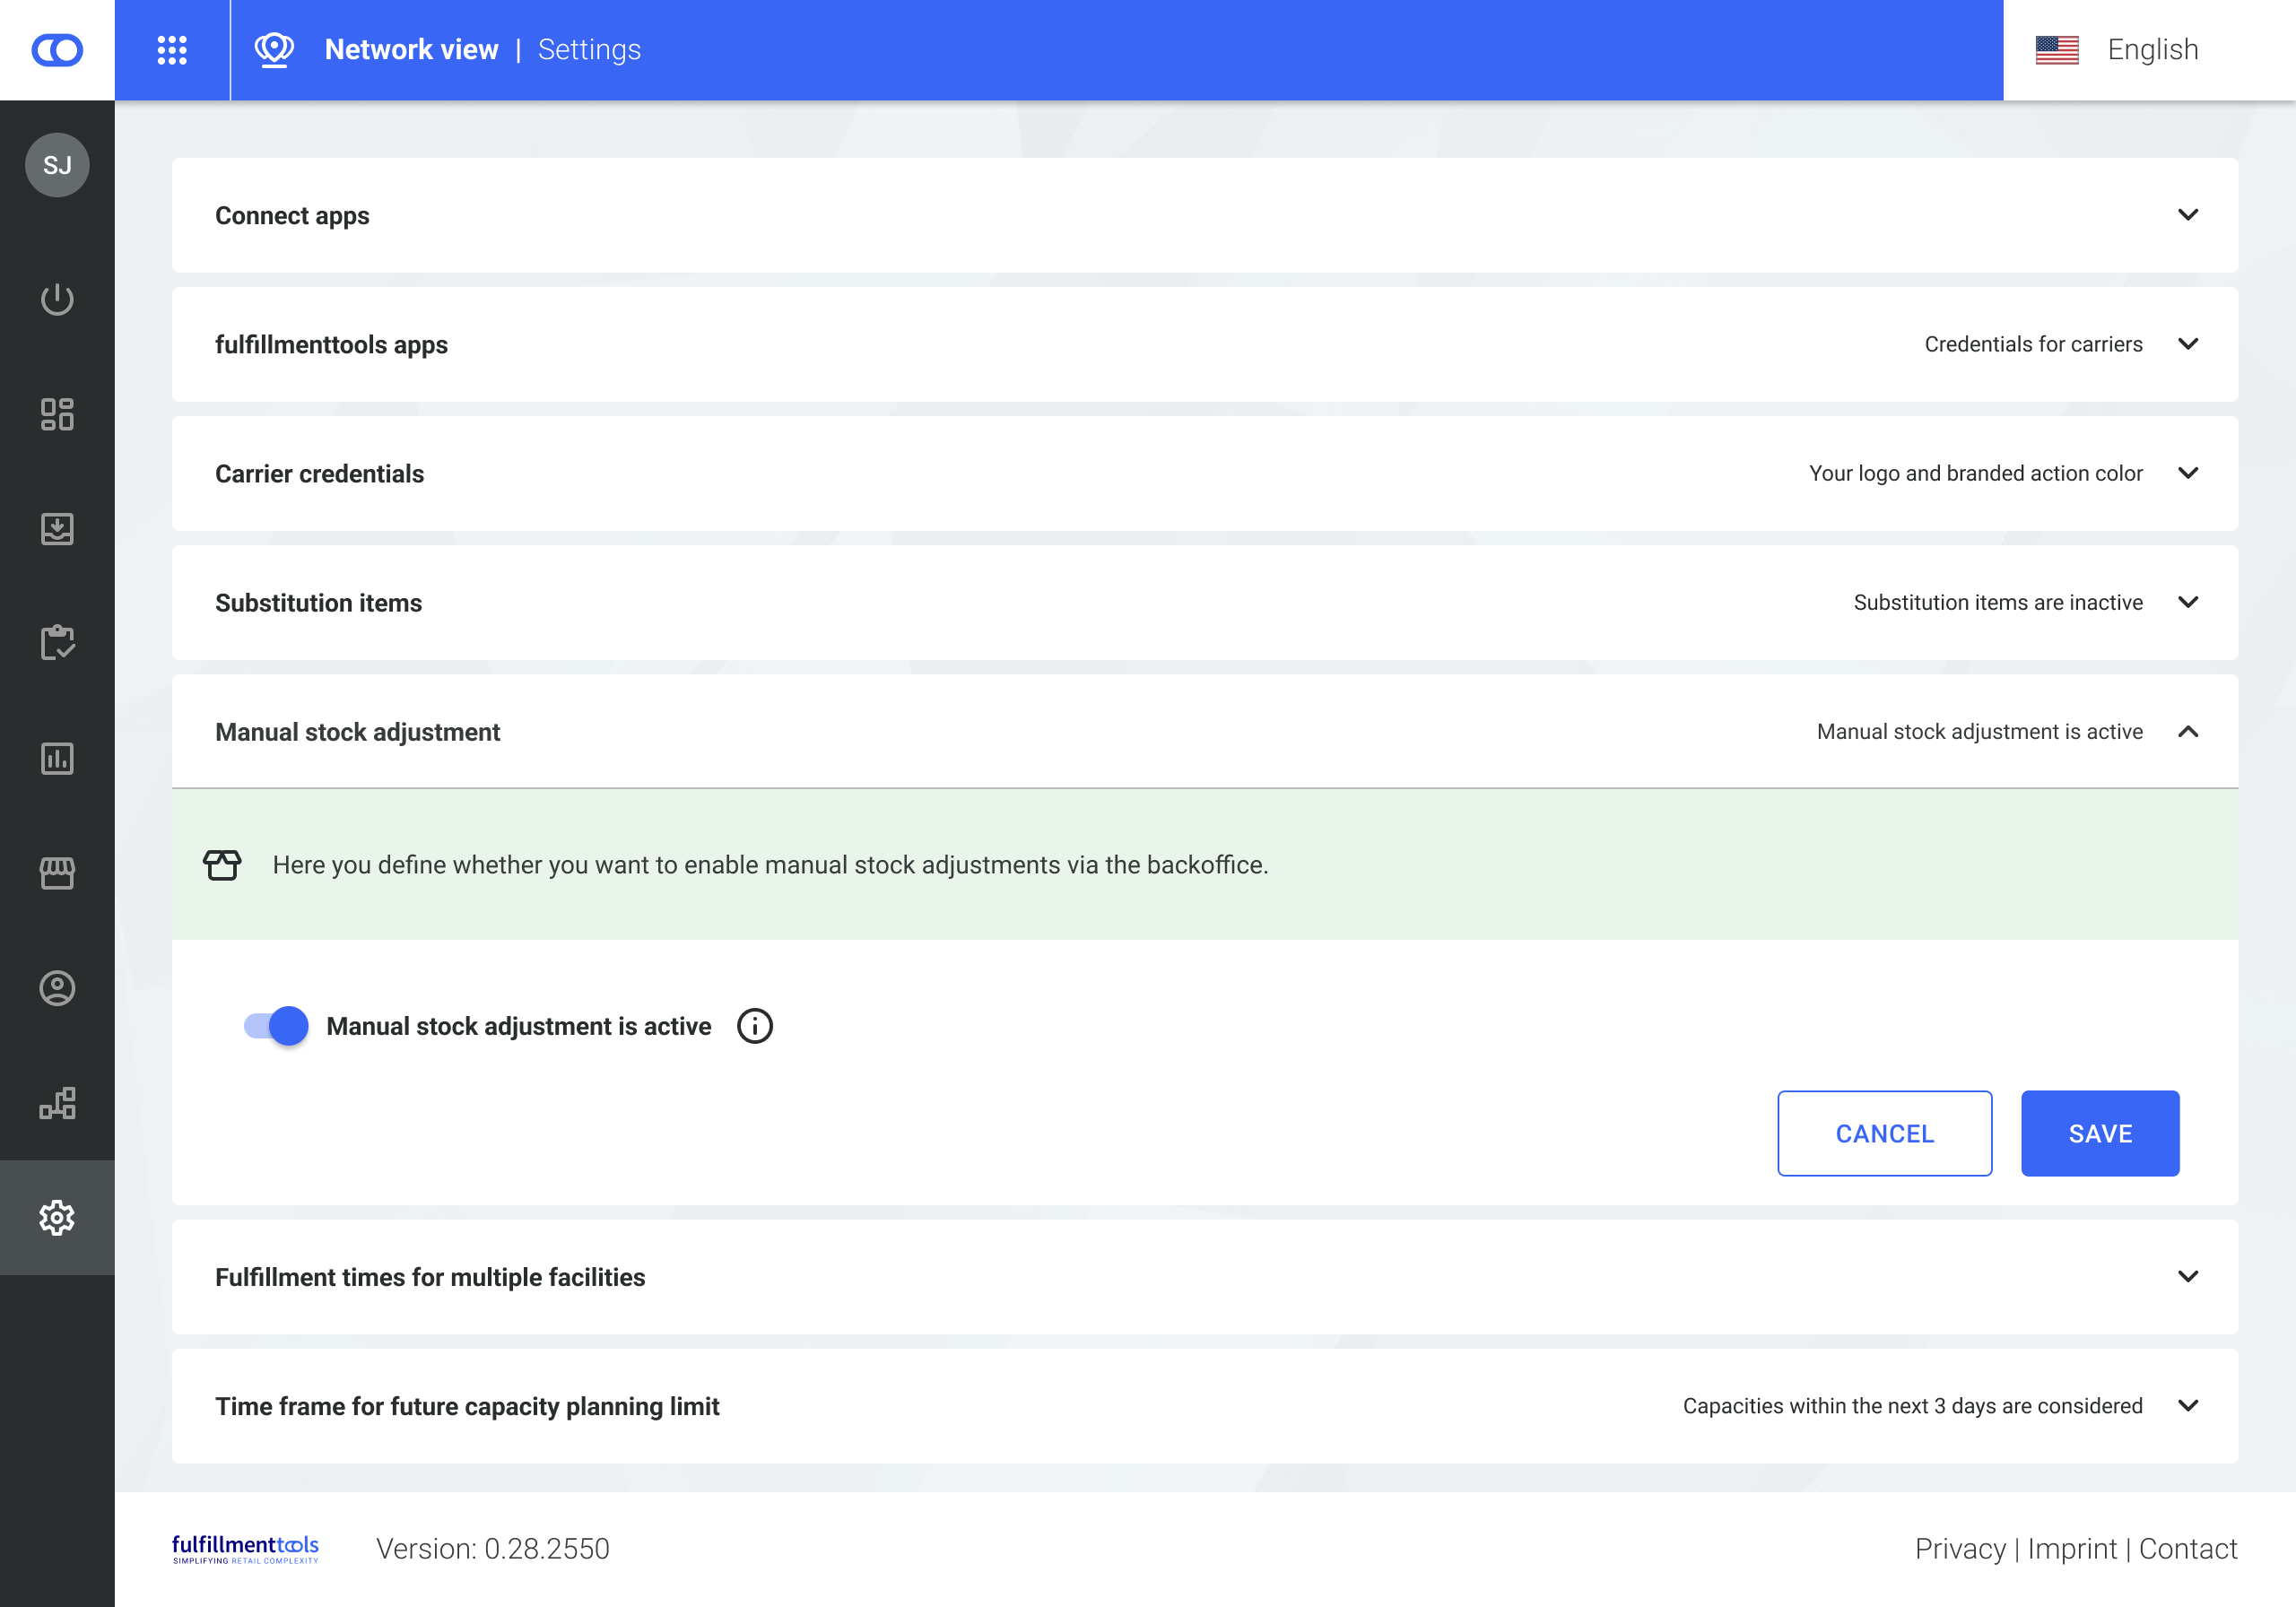
Task: Click info icon beside stock adjustment toggle
Action: click(755, 1026)
